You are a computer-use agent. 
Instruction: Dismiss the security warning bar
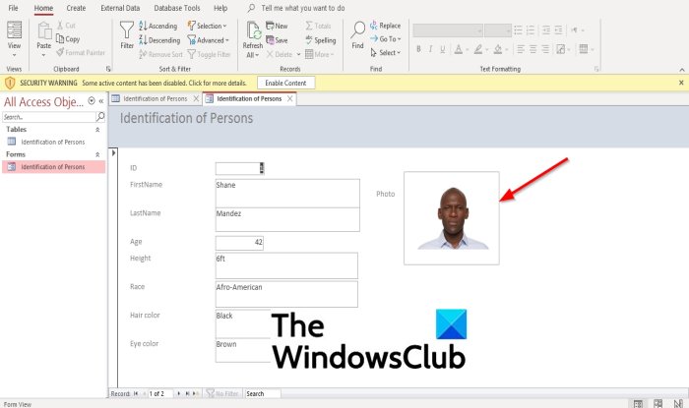tap(681, 83)
